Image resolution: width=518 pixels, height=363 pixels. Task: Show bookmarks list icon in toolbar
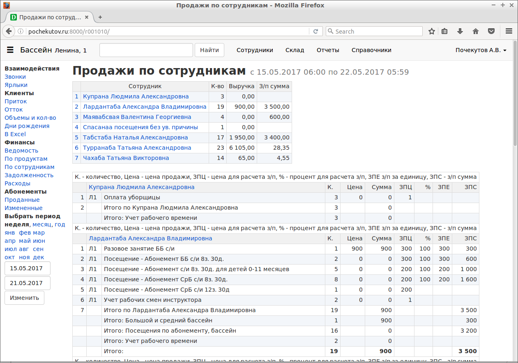444,31
